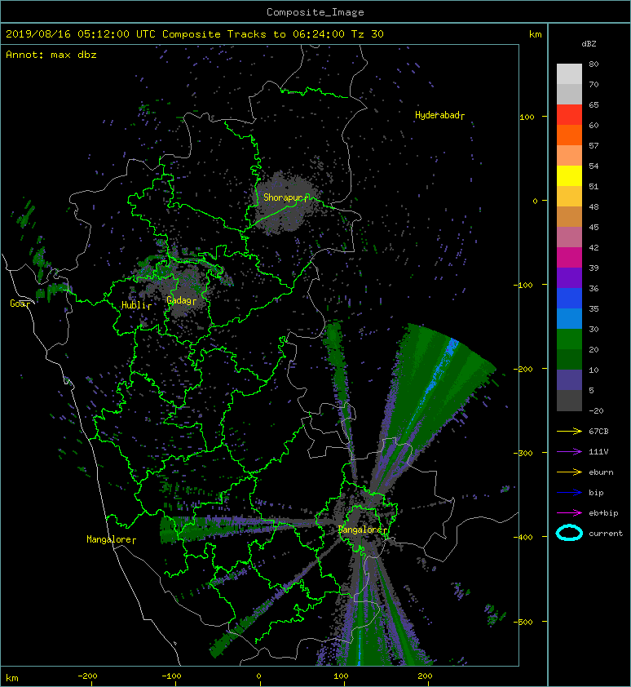Click the Goa label on the coast
Screen dimensions: 631x687
[x=20, y=304]
